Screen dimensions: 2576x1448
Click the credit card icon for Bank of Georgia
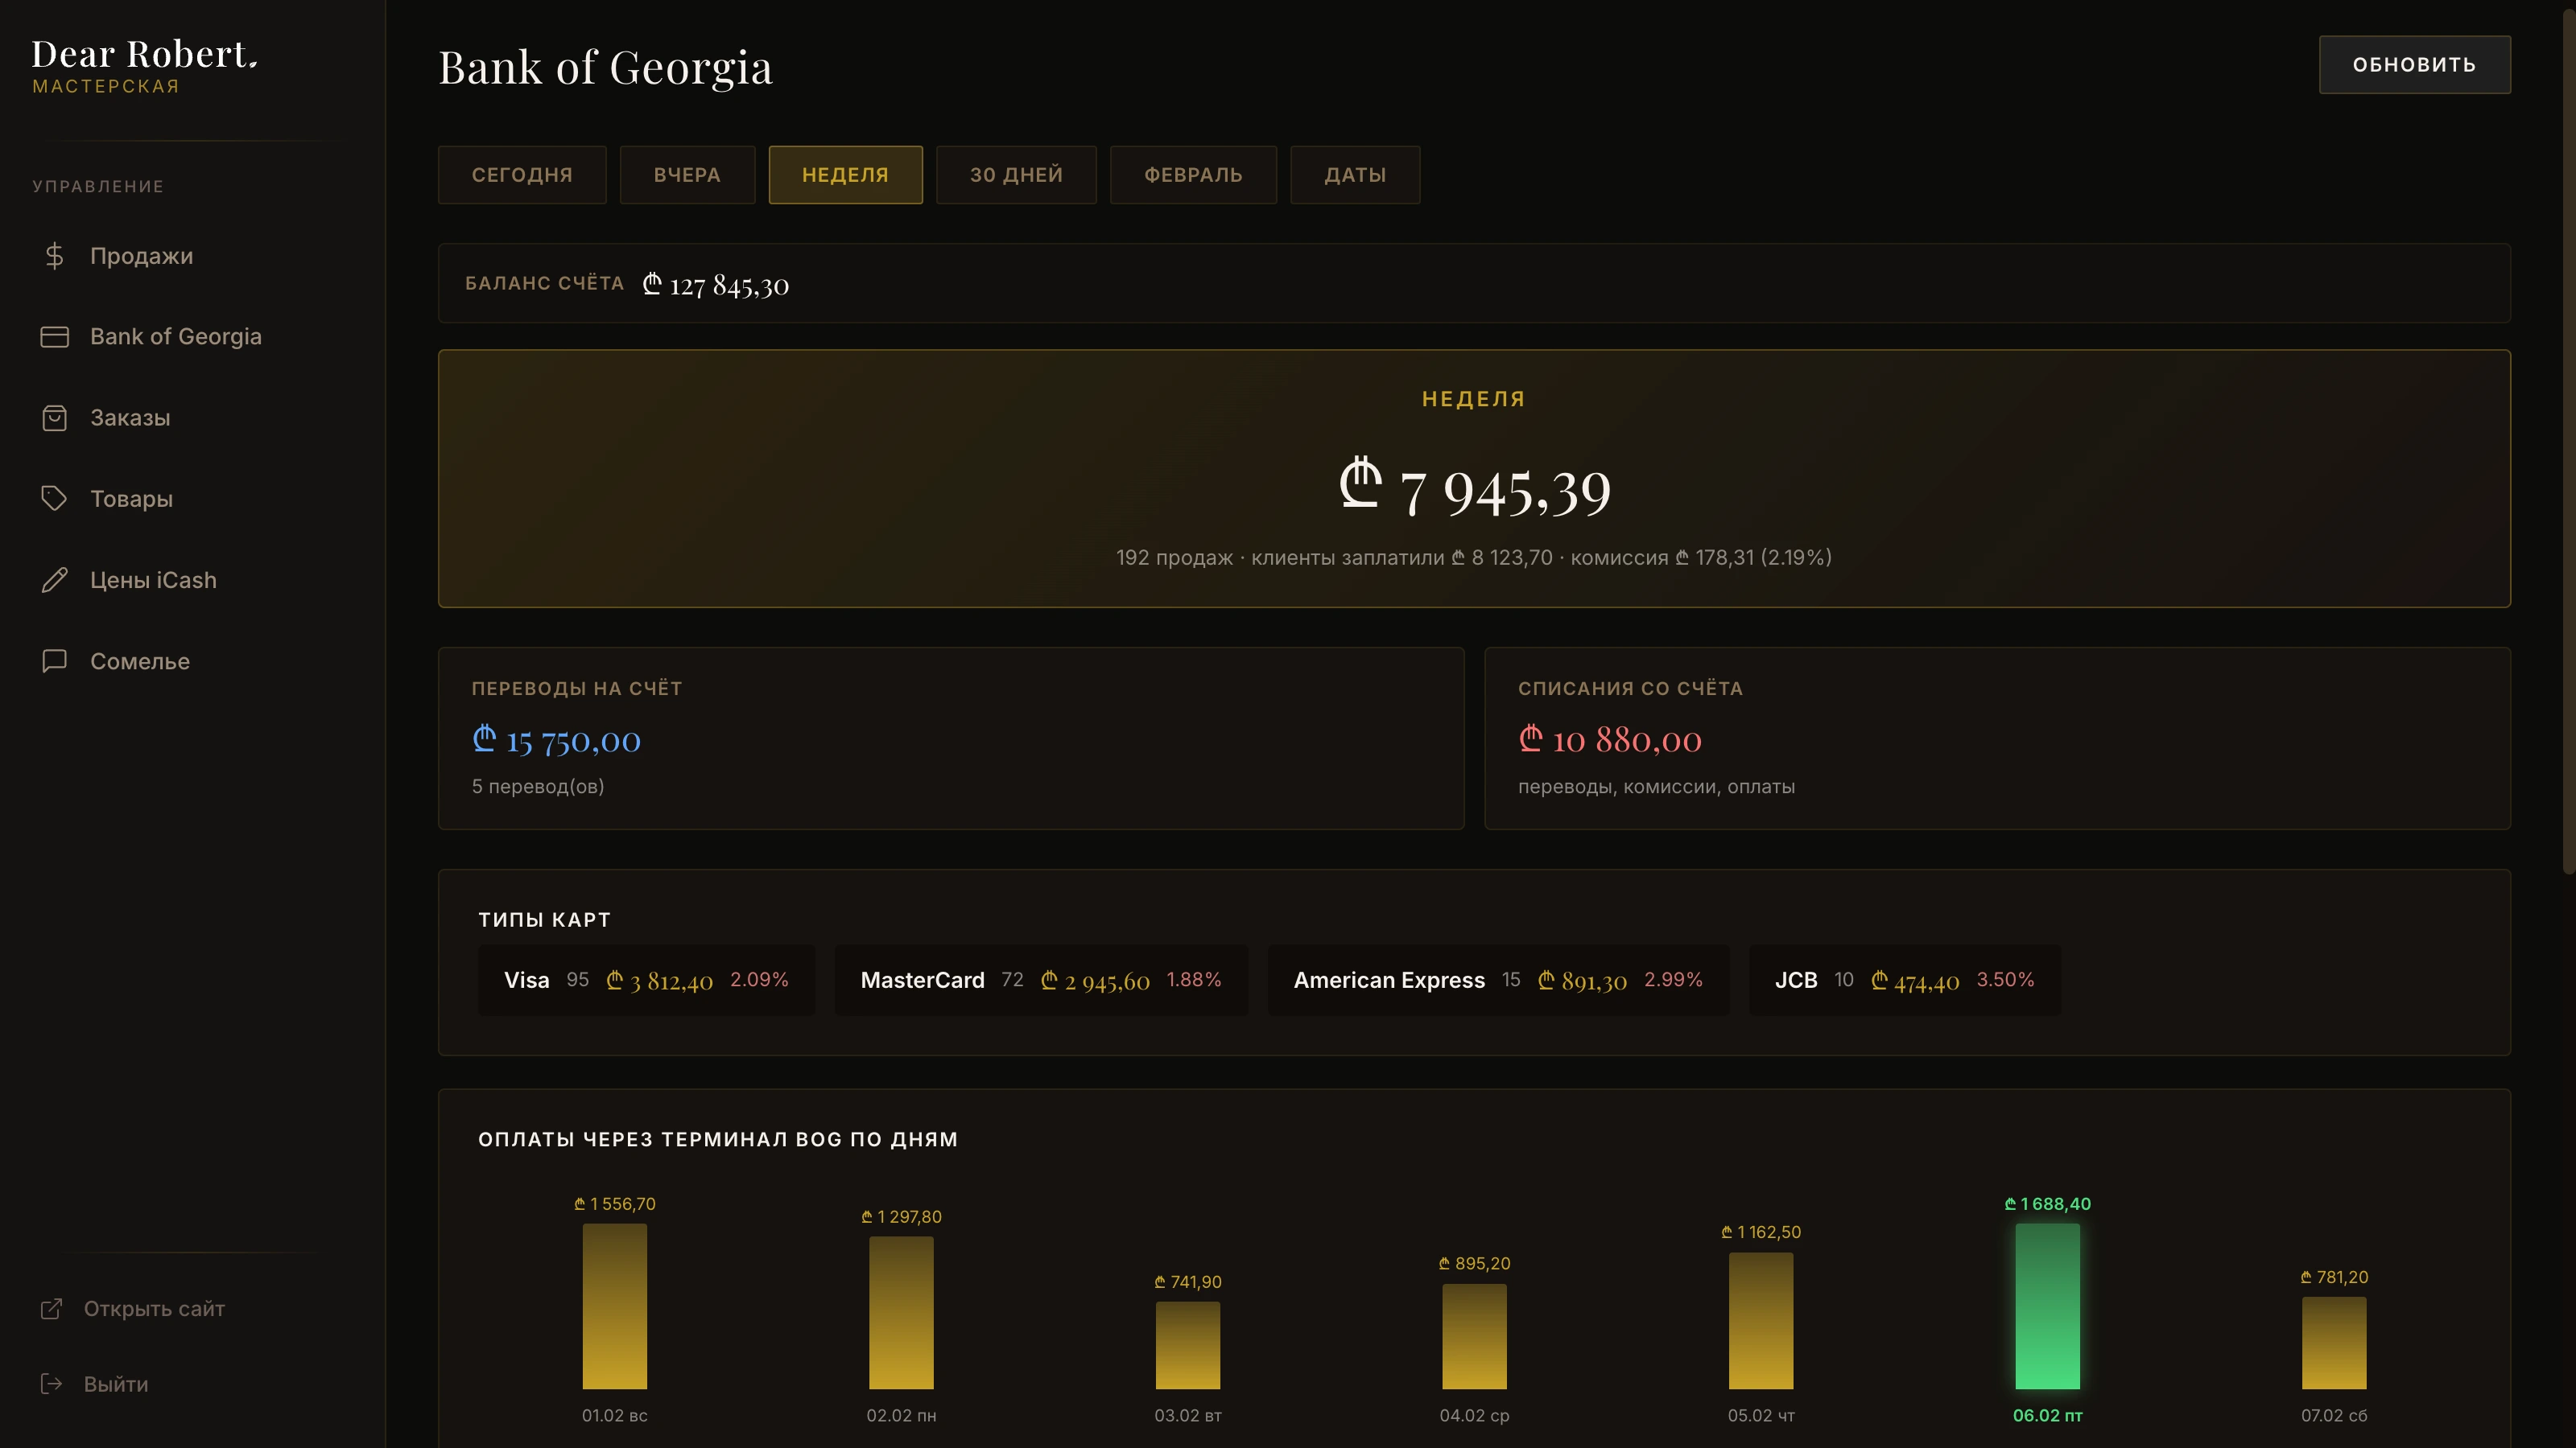(54, 337)
